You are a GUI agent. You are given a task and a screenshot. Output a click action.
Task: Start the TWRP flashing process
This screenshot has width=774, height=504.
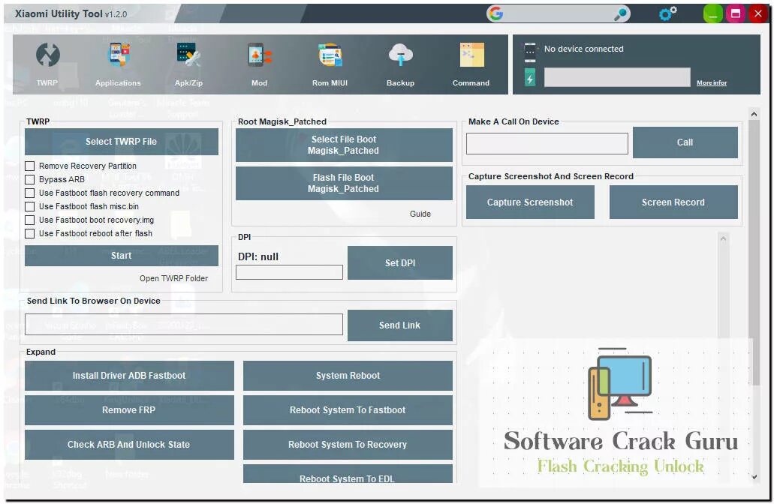pos(122,256)
